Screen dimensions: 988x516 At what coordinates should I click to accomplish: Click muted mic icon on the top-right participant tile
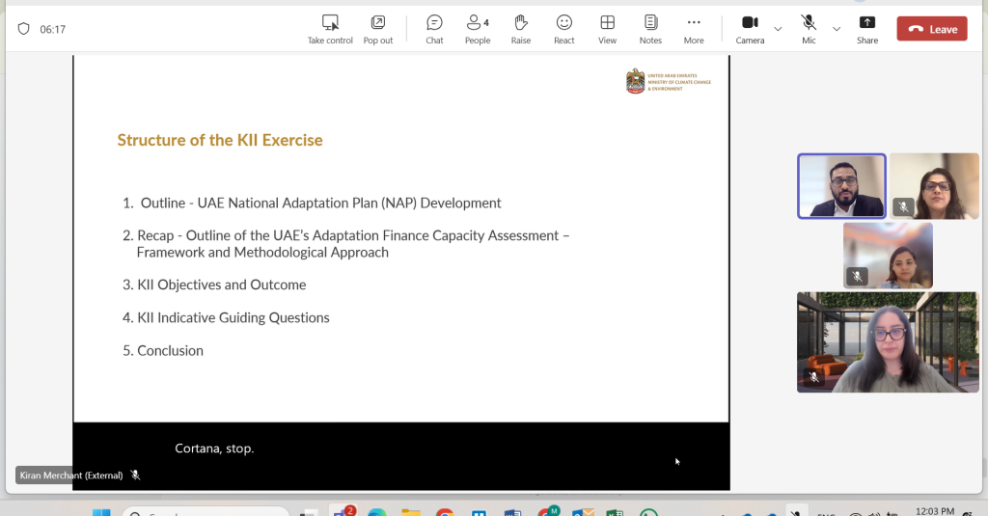[903, 206]
